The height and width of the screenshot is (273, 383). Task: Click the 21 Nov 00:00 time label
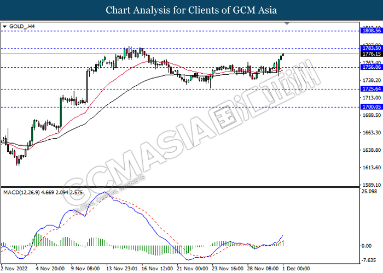193,269
